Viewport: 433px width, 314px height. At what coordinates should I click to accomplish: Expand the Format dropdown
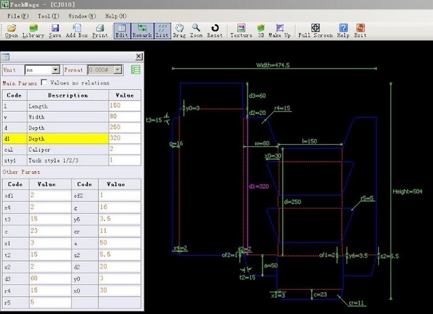[x=118, y=70]
